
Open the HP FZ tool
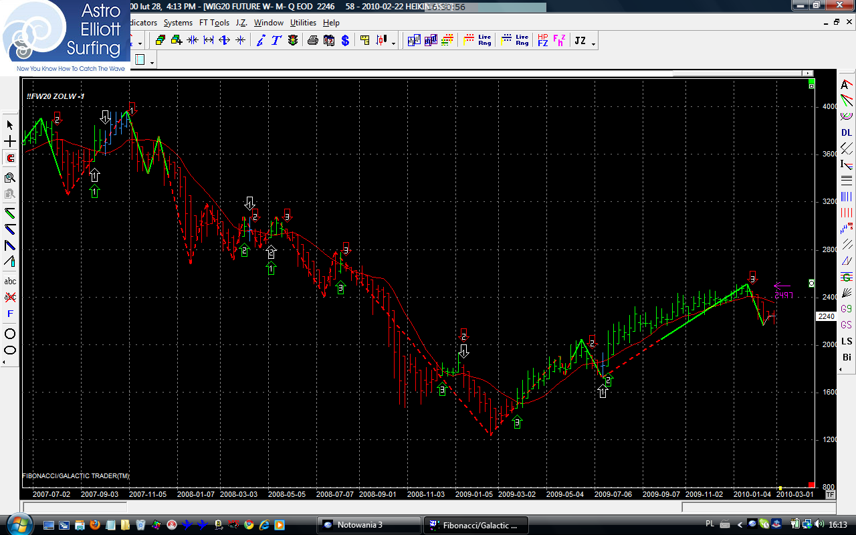tap(542, 41)
